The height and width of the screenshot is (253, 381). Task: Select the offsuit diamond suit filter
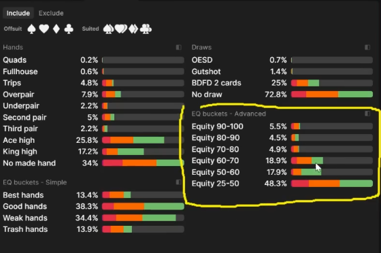[x=56, y=29]
